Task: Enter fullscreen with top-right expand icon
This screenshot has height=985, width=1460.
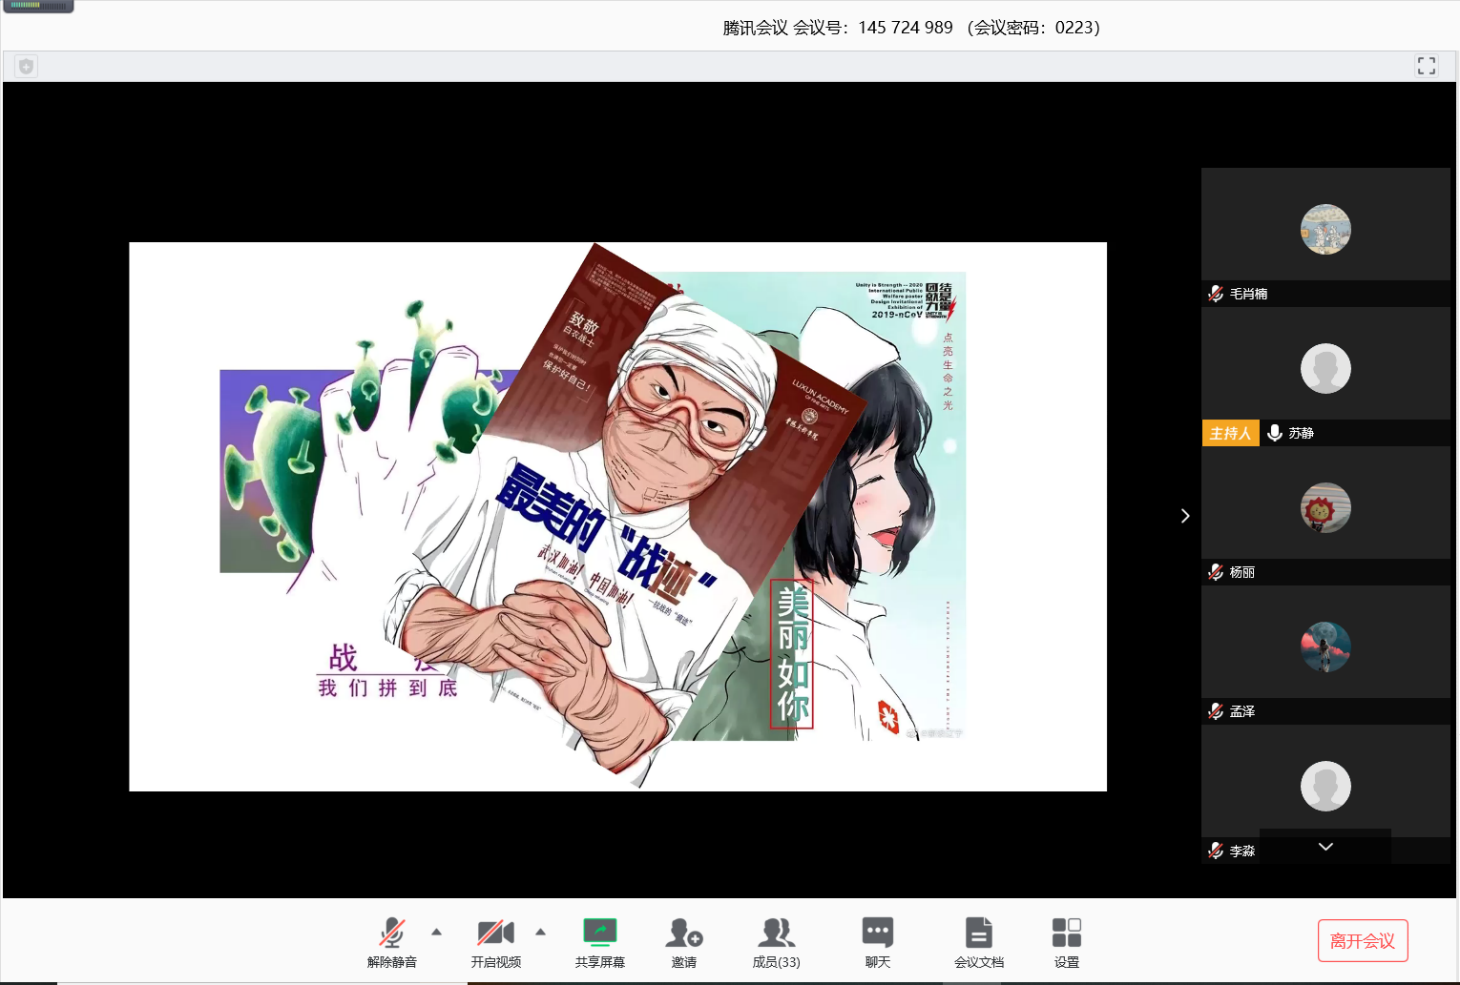Action: pyautogui.click(x=1427, y=66)
